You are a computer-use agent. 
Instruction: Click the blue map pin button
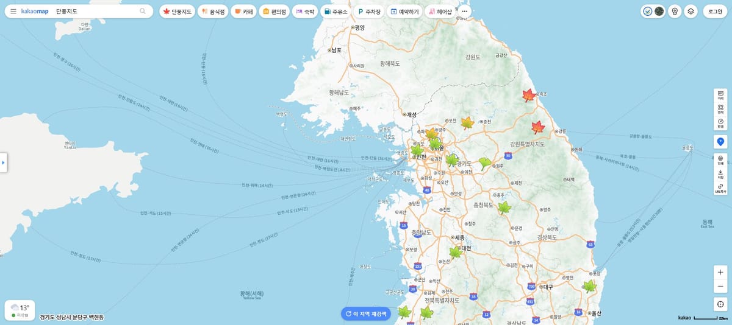click(720, 141)
